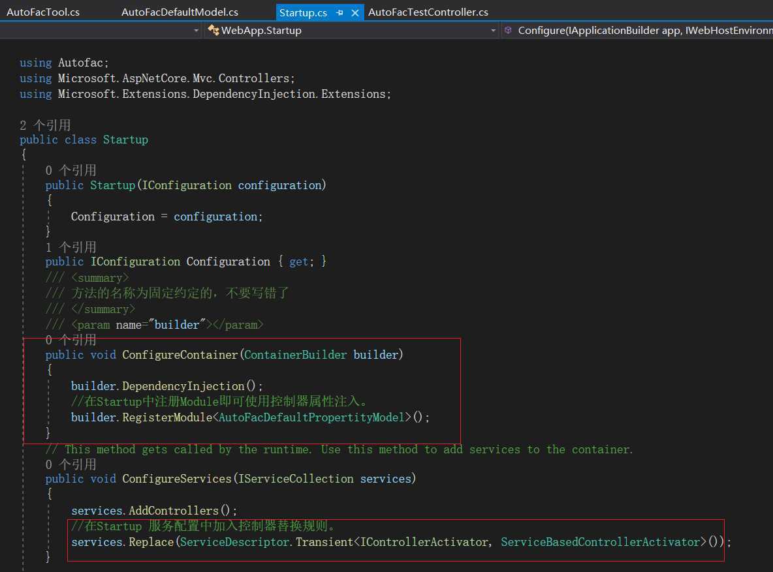The image size is (773, 572).
Task: Click the WebApp.Startup class icon in the navigation bar
Action: (x=213, y=30)
